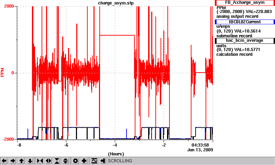Click the -2000 label on the y-axis

(8, 139)
